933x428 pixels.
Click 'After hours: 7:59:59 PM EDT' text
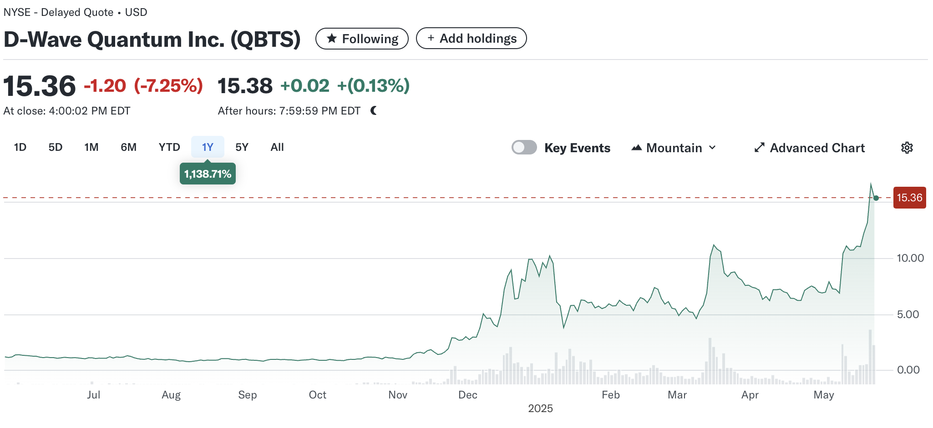click(289, 111)
